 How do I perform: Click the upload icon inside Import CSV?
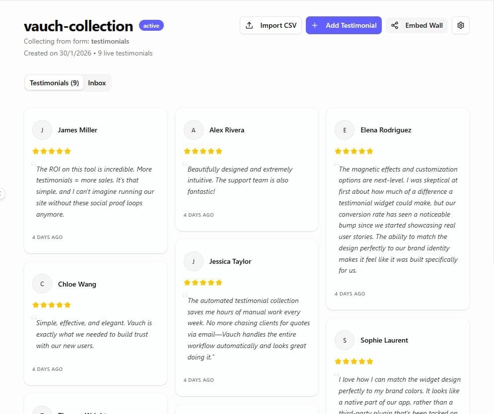tap(250, 25)
